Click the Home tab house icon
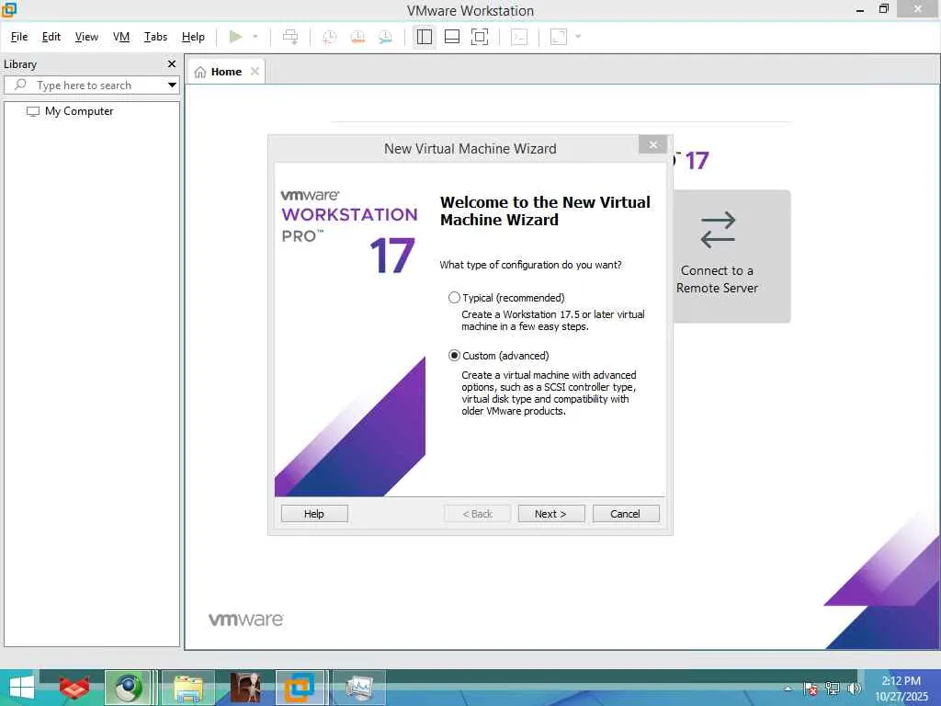This screenshot has height=706, width=941. tap(200, 72)
